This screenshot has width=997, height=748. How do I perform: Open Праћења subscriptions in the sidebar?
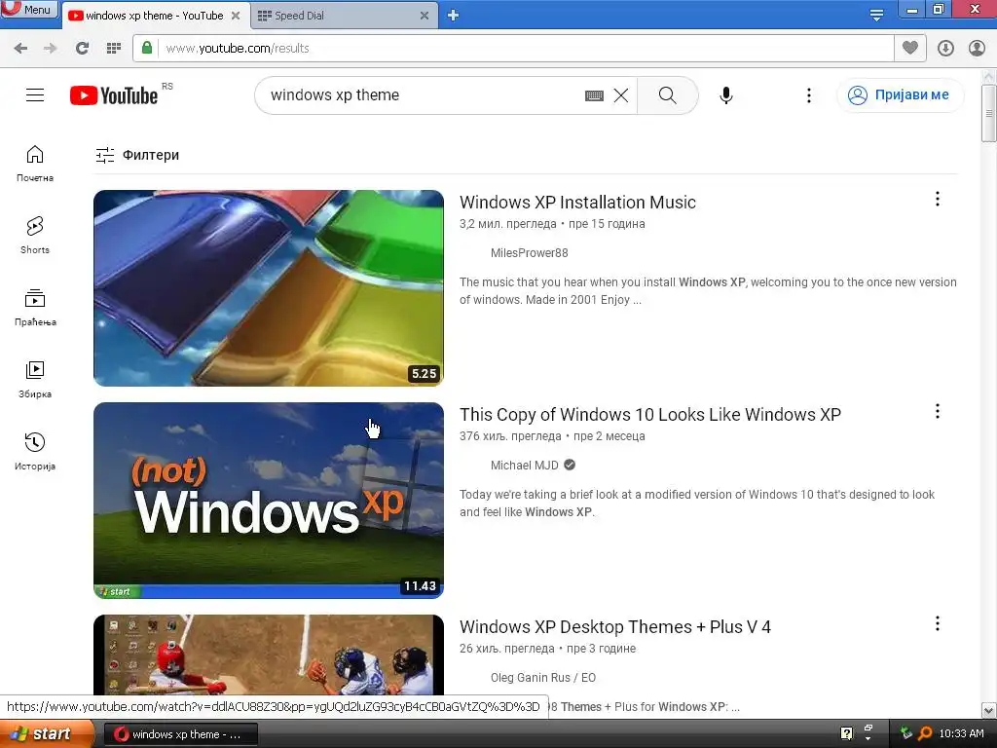coord(35,307)
